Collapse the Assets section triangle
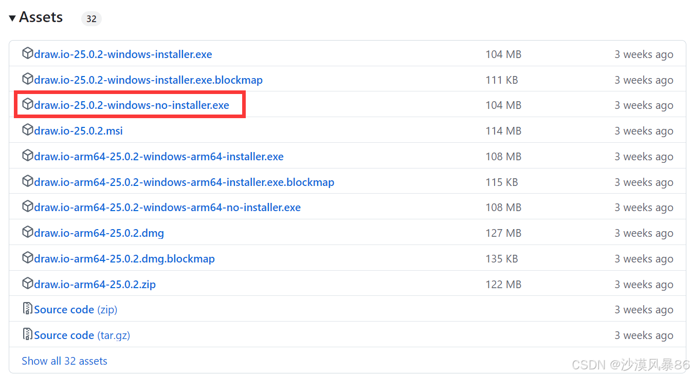The image size is (692, 376). 12,18
